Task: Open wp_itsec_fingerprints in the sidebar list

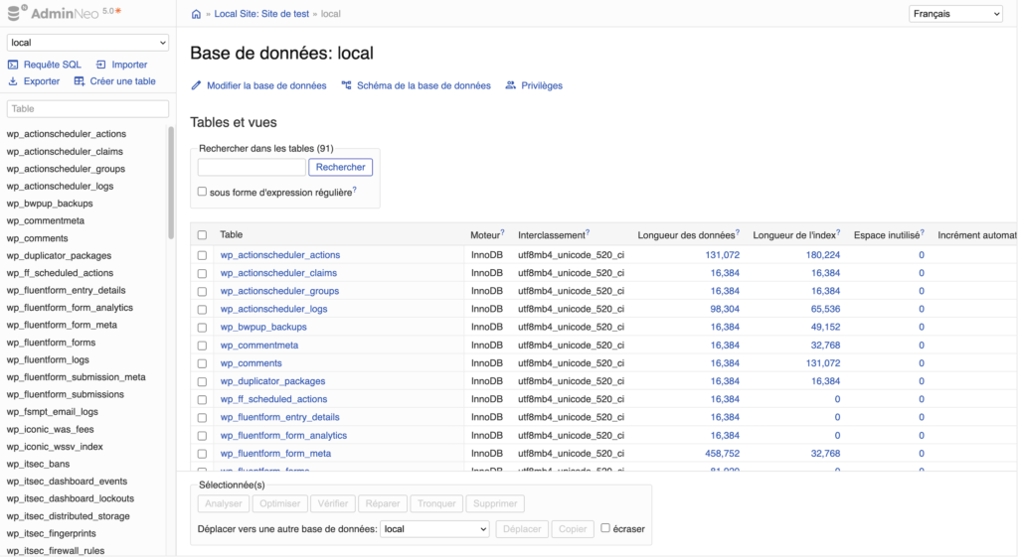Action: (52, 533)
